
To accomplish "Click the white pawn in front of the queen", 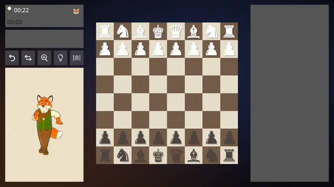I will point(176,49).
